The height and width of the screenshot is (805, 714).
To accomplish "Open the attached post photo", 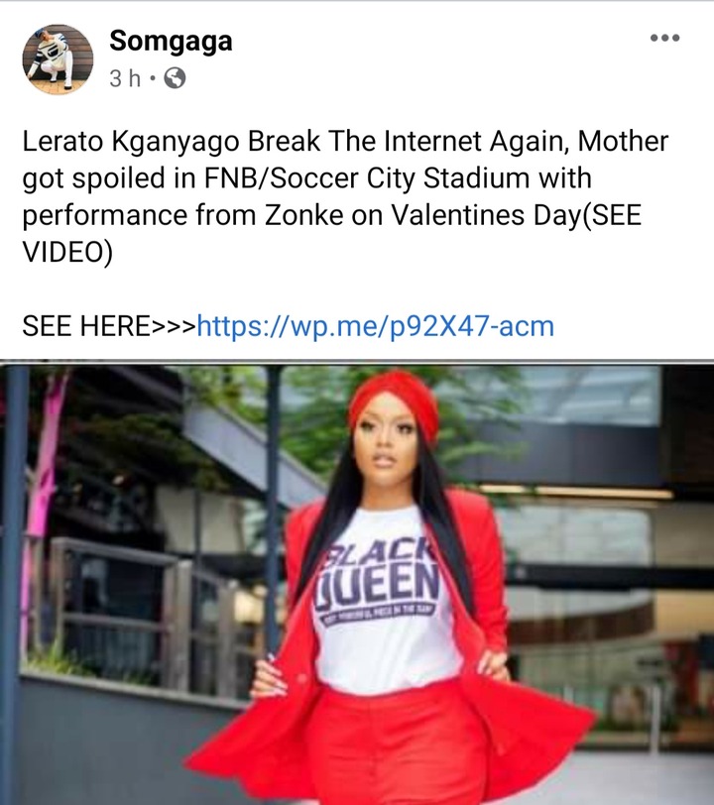I will point(357,583).
